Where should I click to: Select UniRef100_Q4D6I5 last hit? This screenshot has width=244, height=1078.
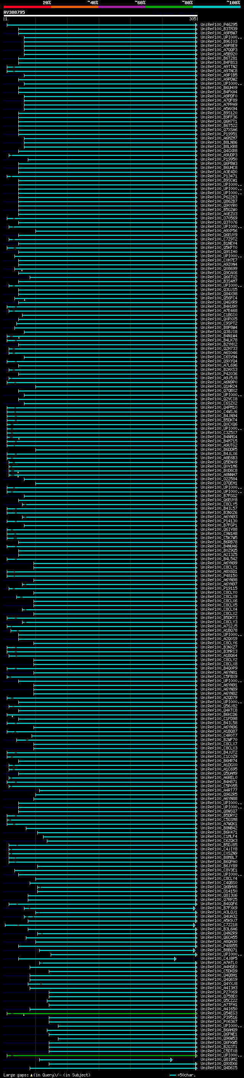click(219, 1068)
